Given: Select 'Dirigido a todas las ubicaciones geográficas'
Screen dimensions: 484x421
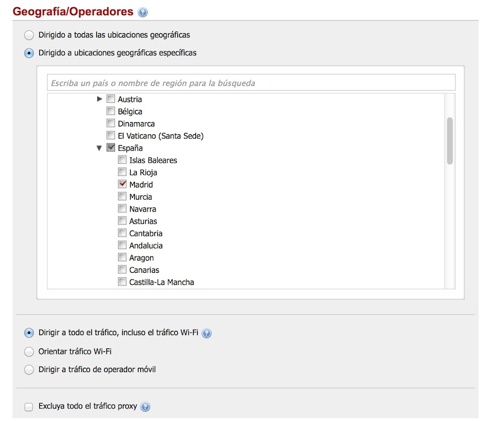Looking at the screenshot, I should [29, 35].
